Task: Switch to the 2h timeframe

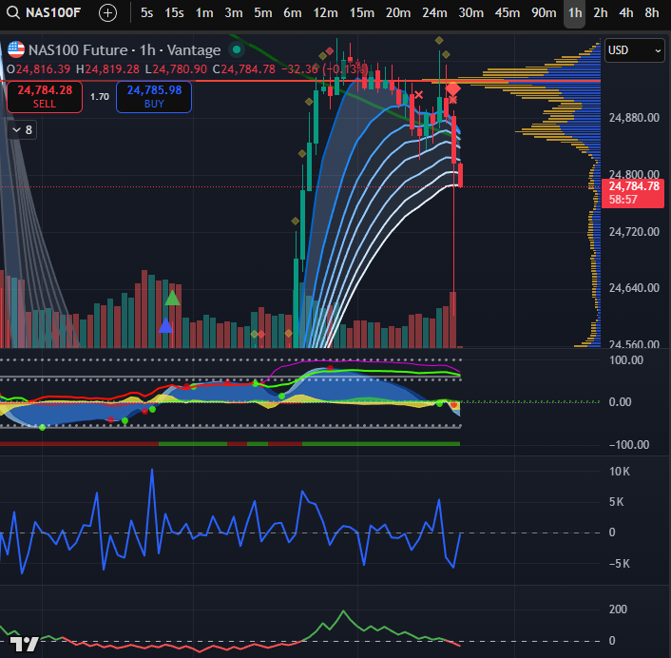Action: (x=601, y=13)
